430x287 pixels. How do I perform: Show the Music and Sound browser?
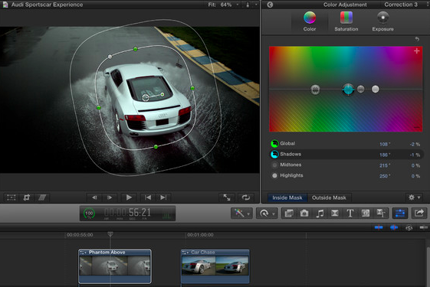point(320,213)
